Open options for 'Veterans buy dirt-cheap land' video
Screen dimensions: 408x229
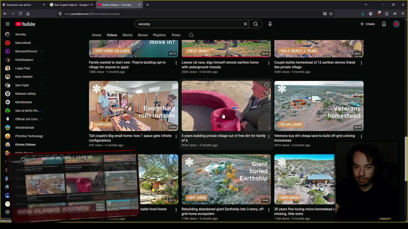point(361,136)
